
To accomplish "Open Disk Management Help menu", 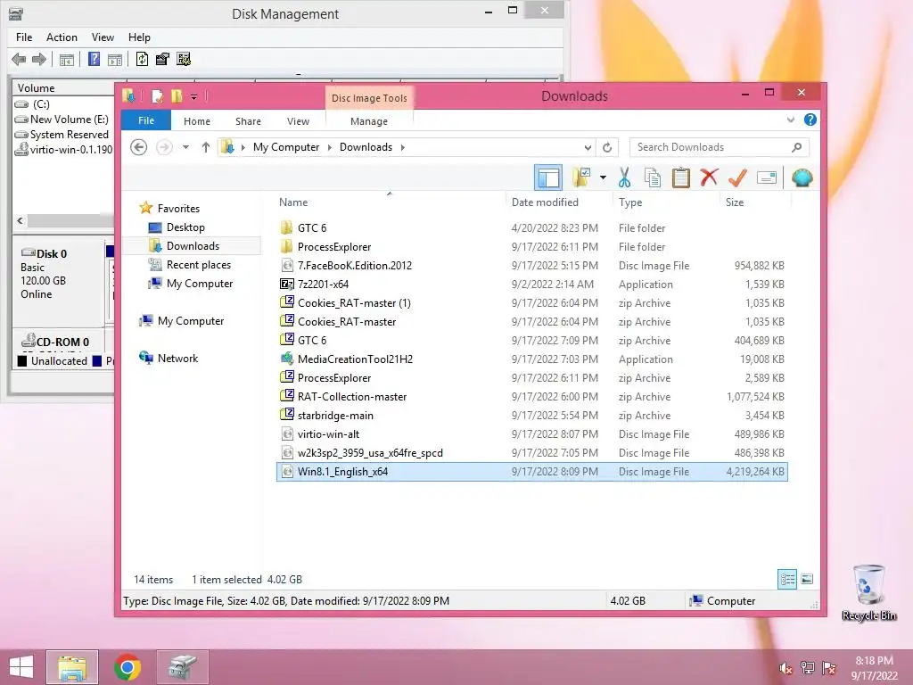I will [x=139, y=37].
